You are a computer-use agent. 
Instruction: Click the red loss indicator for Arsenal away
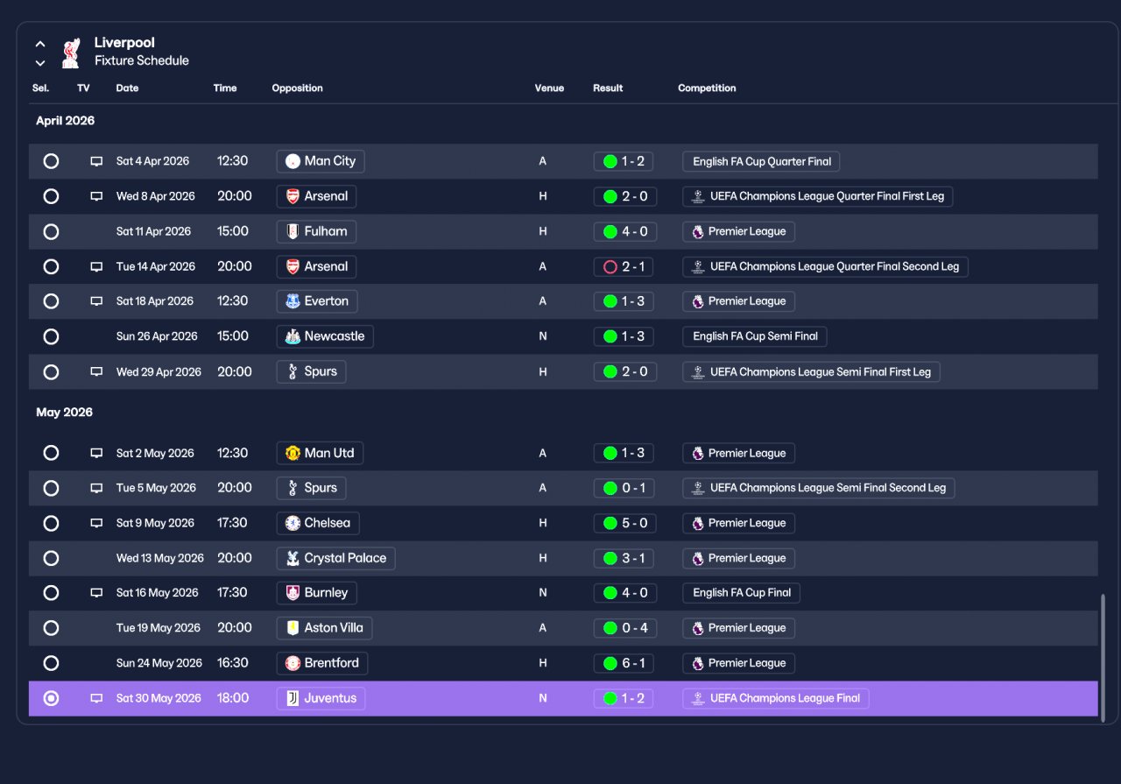pos(610,266)
